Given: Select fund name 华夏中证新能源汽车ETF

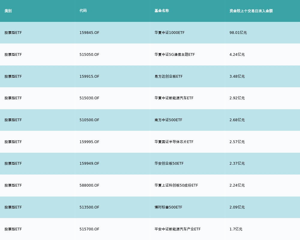Looking at the screenshot, I should click(x=174, y=98).
